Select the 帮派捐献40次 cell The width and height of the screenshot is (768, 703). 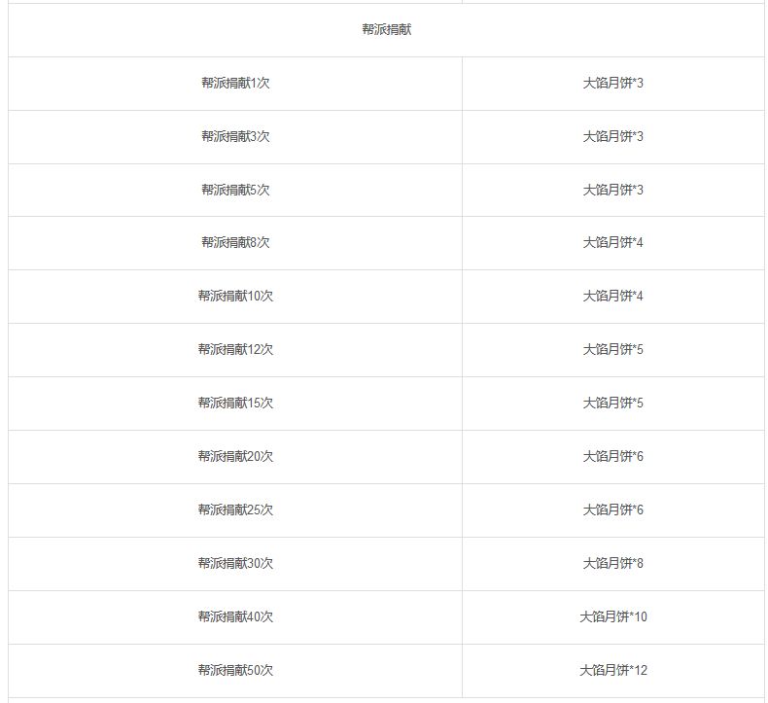click(235, 616)
